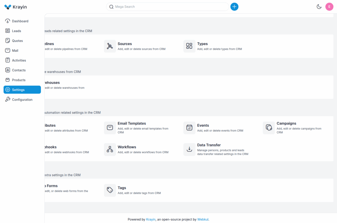Open the Sources settings link

[x=125, y=44]
